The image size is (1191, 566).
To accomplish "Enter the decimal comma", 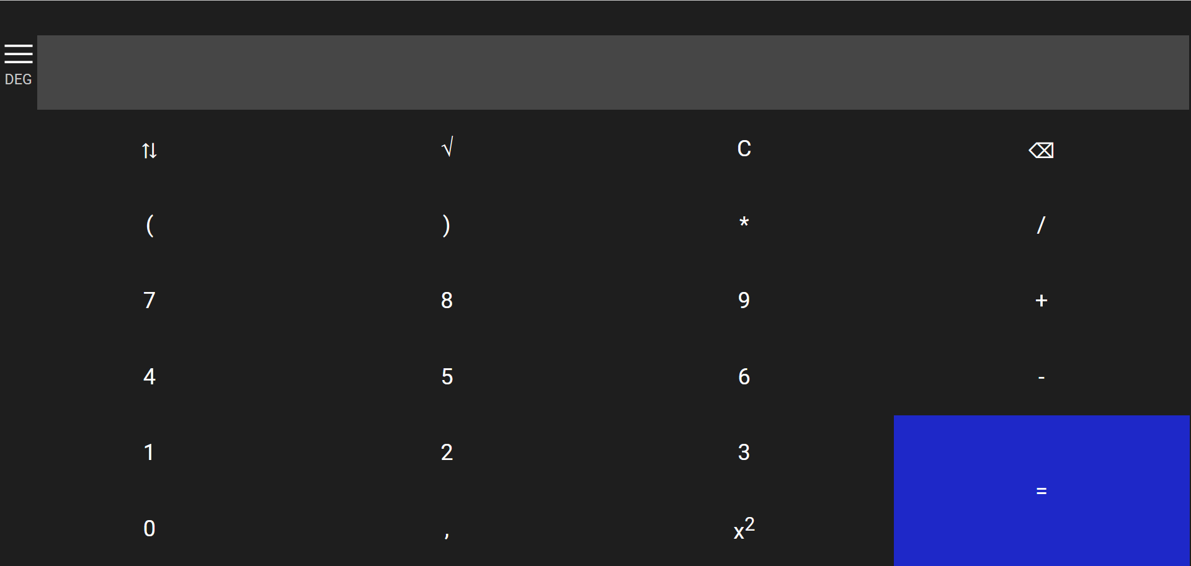I will (447, 531).
